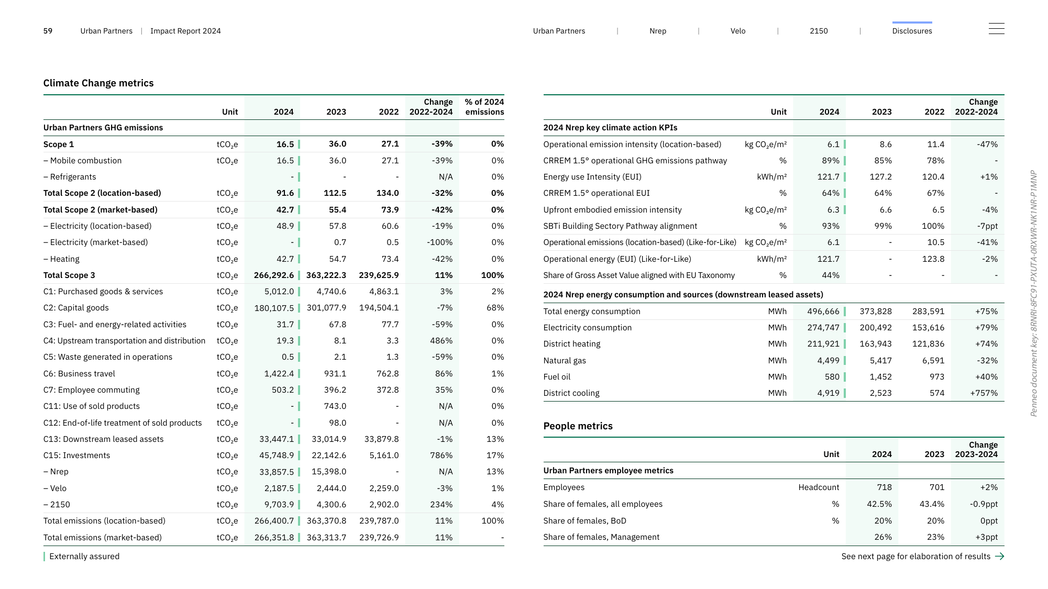The image size is (1048, 589).
Task: Click 'Total Scope 2 (market-based)' row label
Action: [100, 209]
